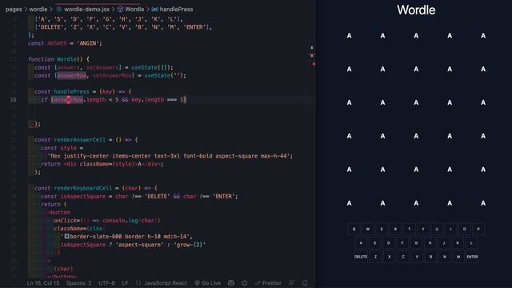Click 'ANGIN' string in the ANSWER constant
The image size is (512, 288).
pyautogui.click(x=89, y=43)
